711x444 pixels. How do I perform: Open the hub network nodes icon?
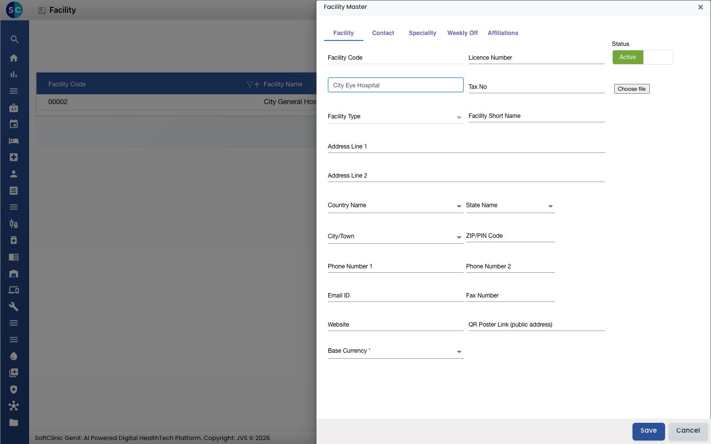[x=14, y=406]
